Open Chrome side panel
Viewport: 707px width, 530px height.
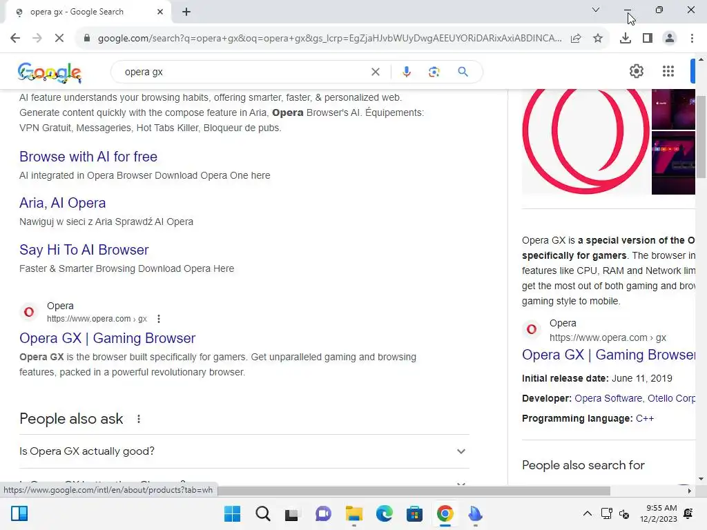648,39
